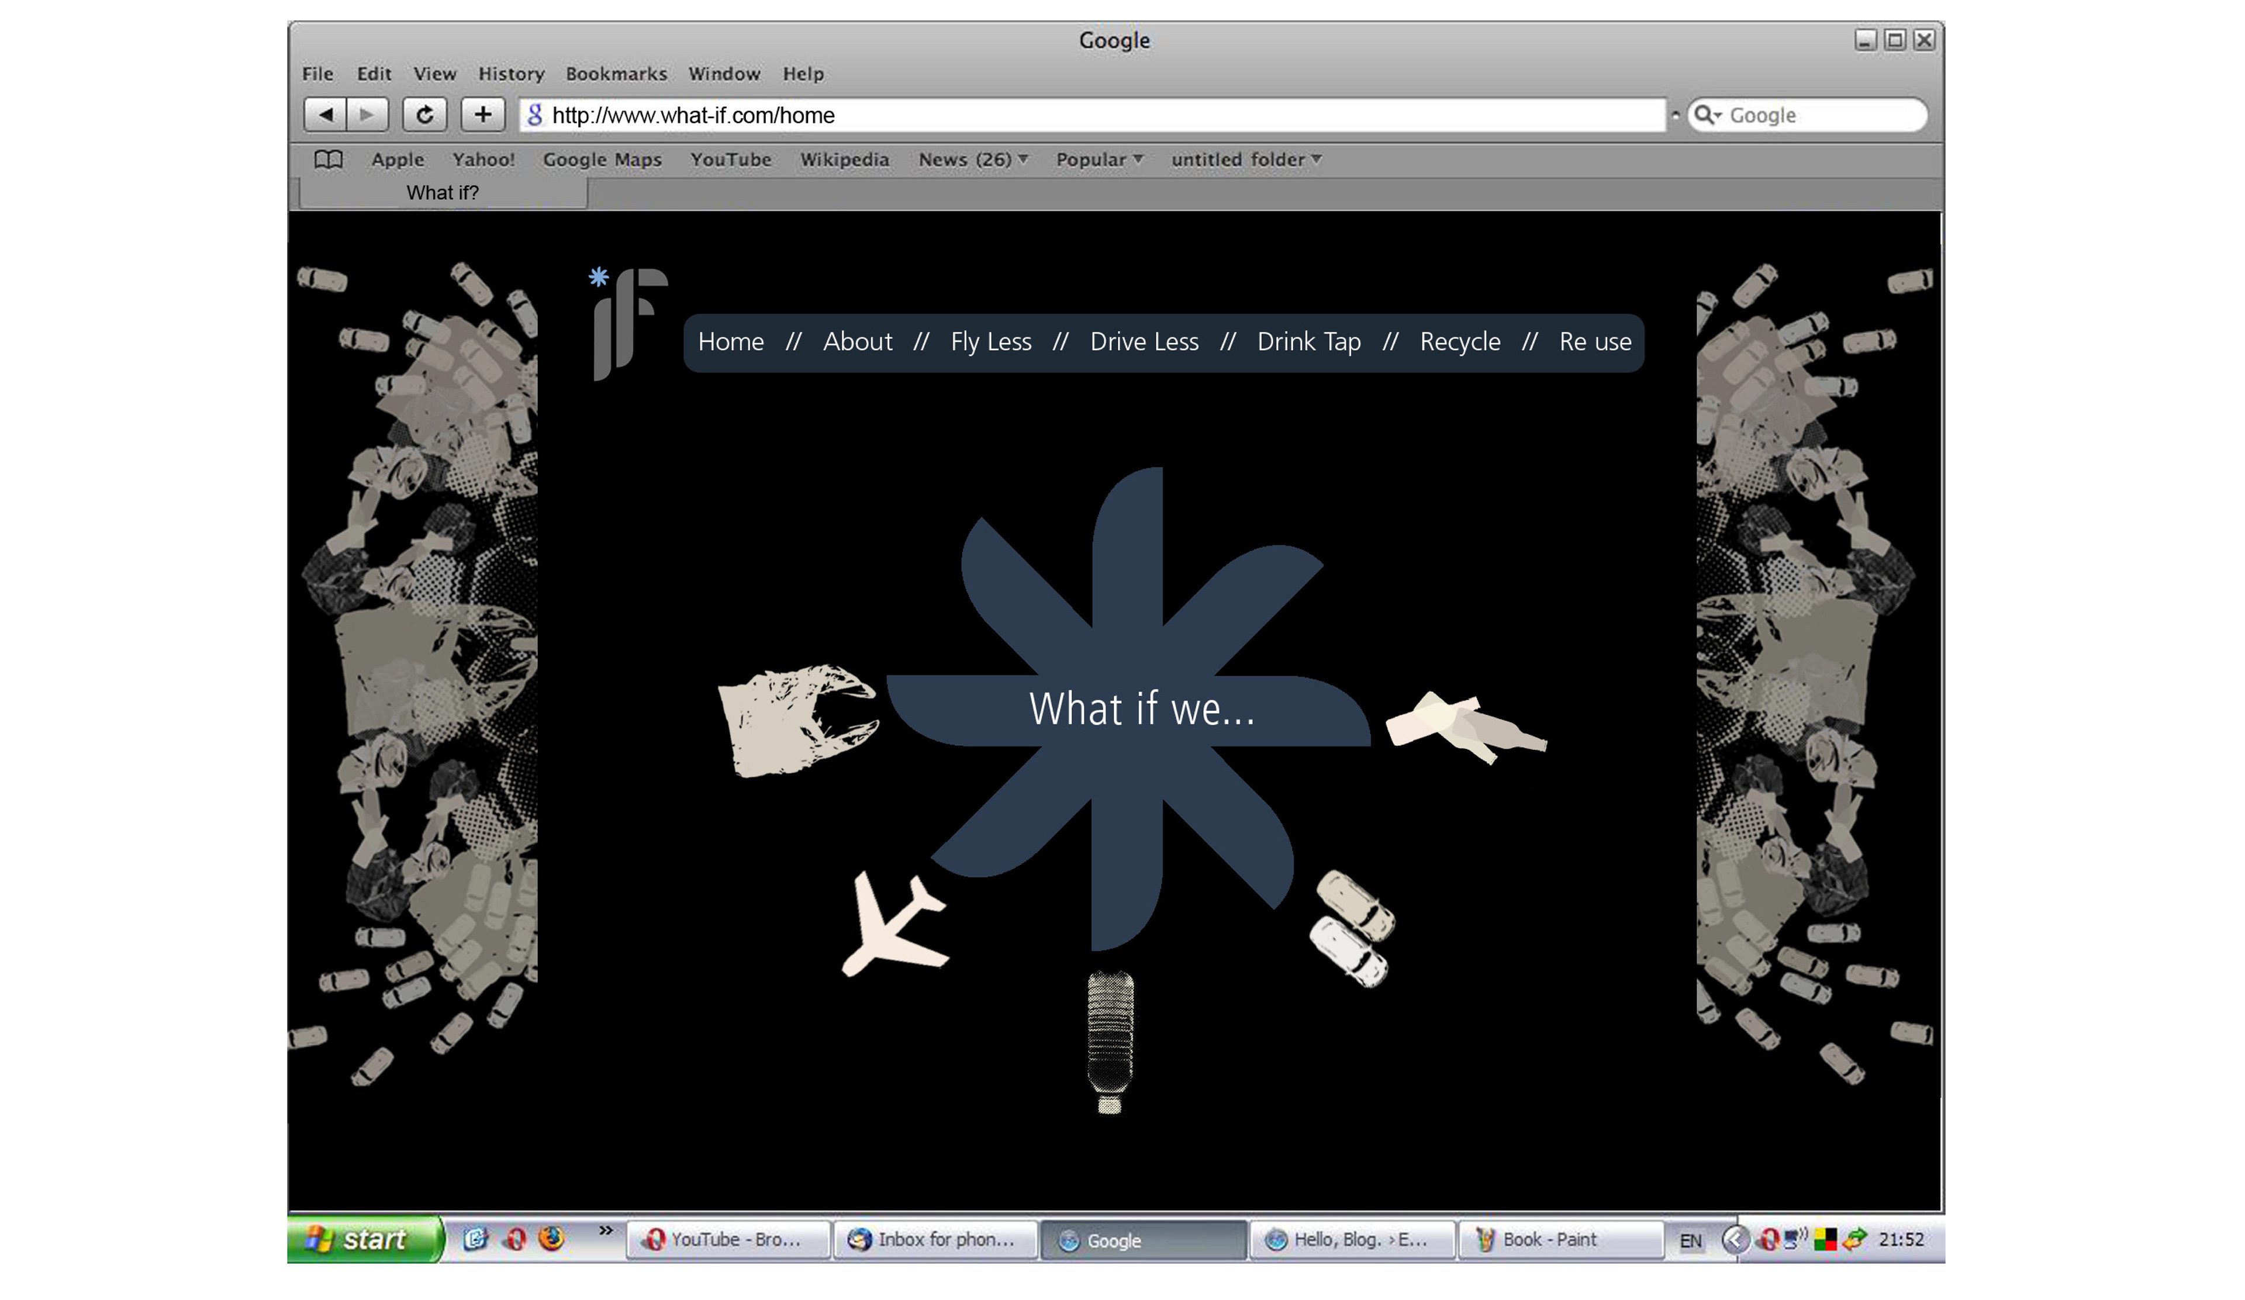Click the green arrows tray icon

pyautogui.click(x=1854, y=1239)
